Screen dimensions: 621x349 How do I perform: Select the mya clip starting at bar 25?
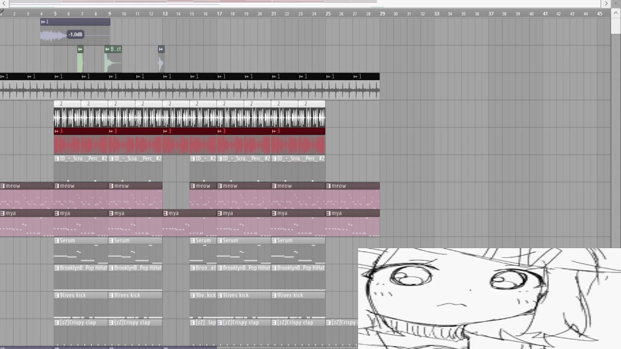(353, 223)
